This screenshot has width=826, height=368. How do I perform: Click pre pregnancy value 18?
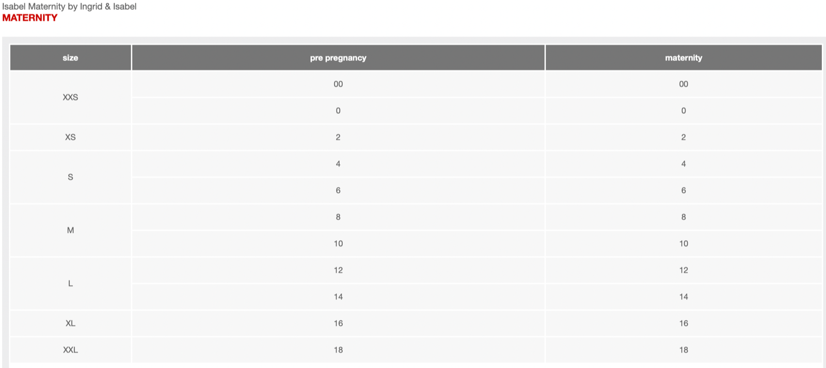(x=338, y=350)
